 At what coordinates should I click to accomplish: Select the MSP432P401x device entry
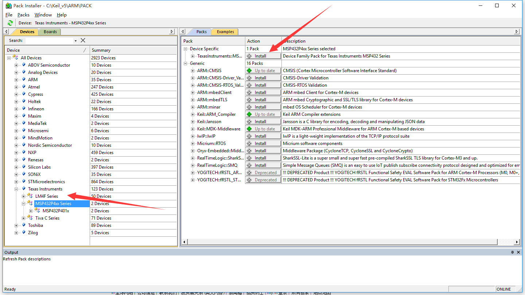point(56,211)
